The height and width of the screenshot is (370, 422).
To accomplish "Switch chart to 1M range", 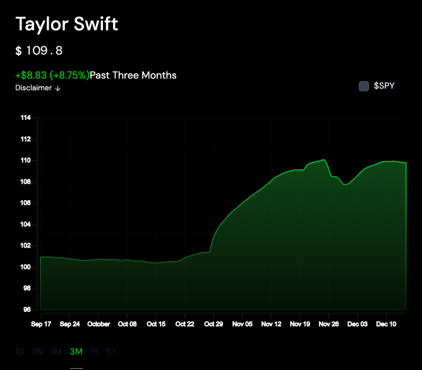I will [x=56, y=352].
